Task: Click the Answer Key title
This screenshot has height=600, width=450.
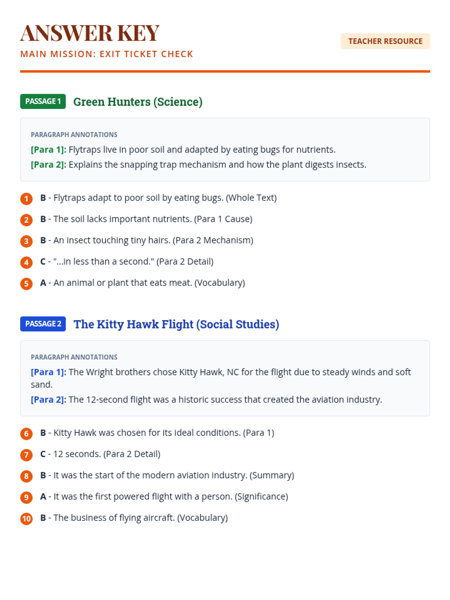Action: click(90, 33)
